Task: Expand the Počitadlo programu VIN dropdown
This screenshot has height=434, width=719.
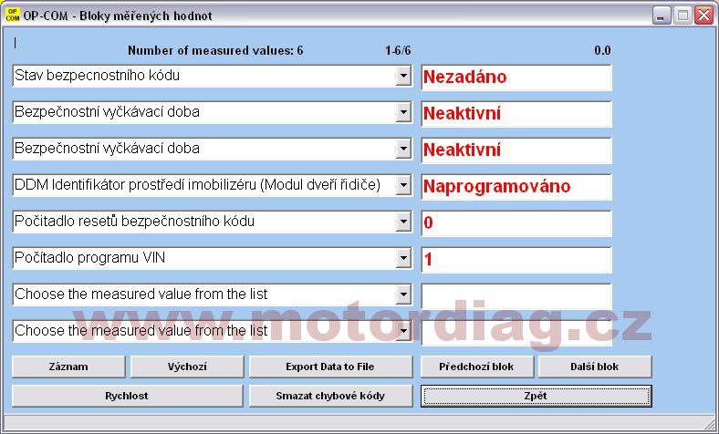Action: (x=403, y=259)
